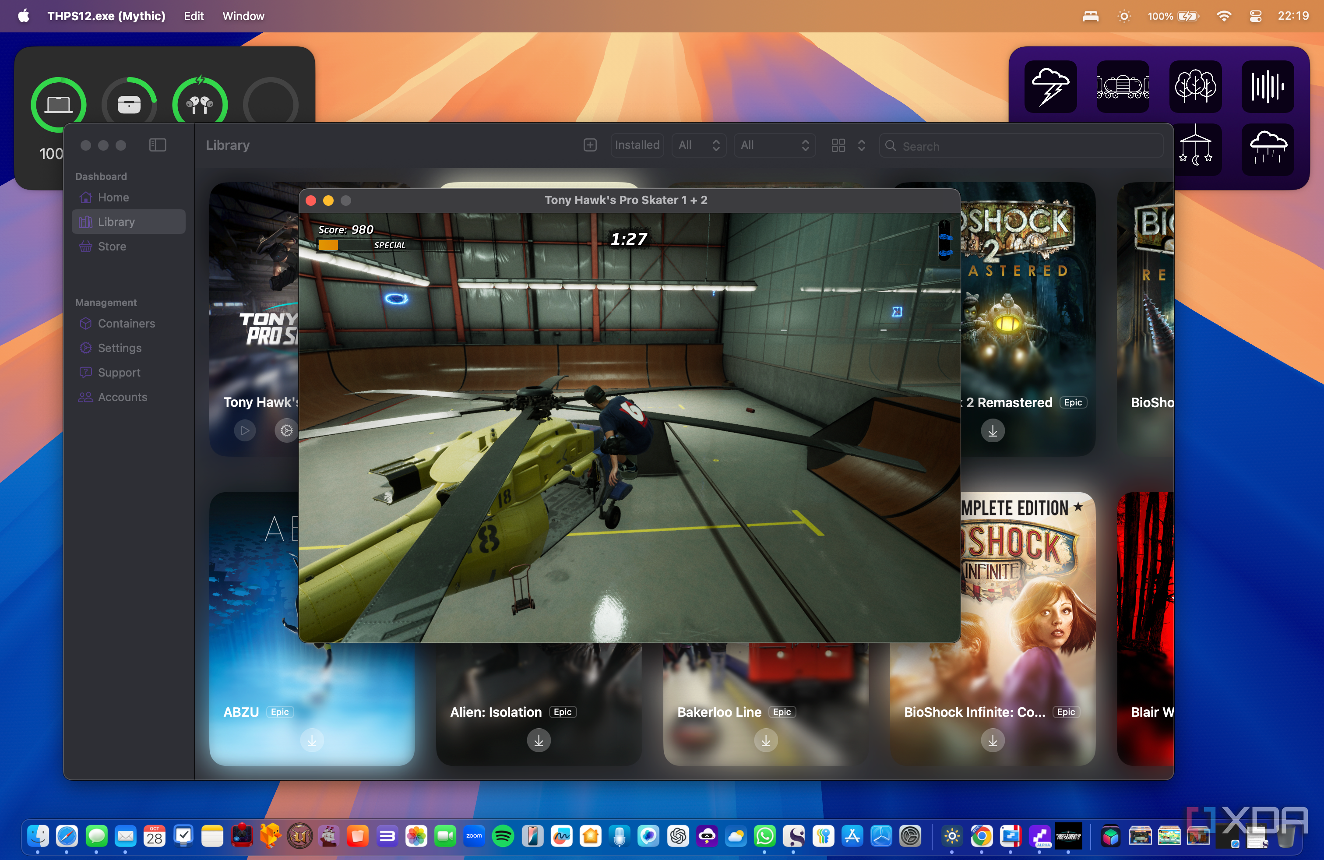Click the Tony Hawk's Pro Skater window title
This screenshot has height=860, width=1324.
tap(626, 200)
